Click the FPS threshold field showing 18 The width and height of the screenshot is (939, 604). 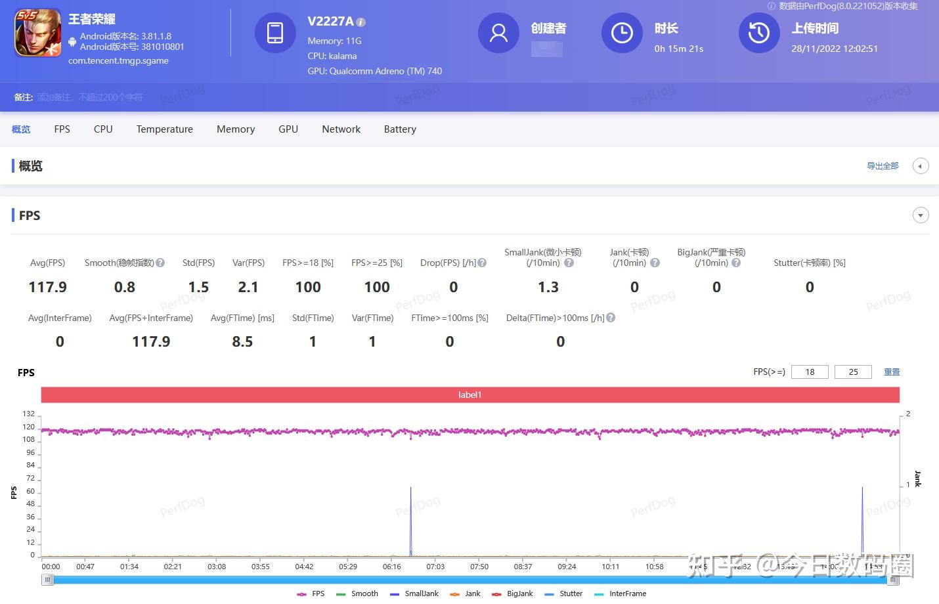pos(810,372)
